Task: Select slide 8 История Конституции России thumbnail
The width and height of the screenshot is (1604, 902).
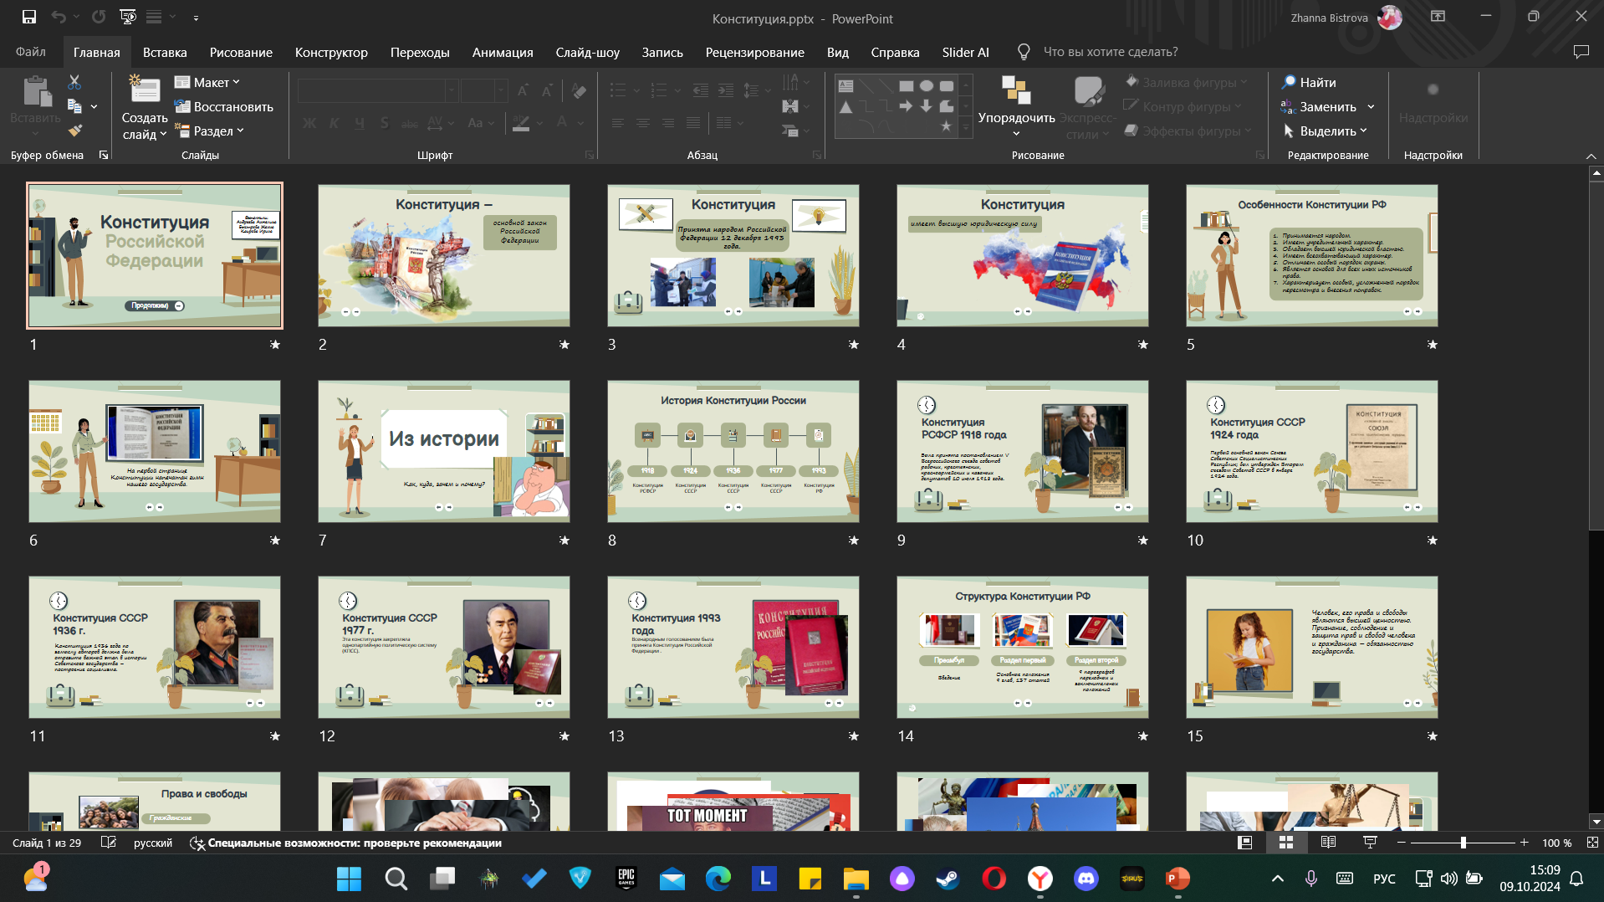Action: coord(733,452)
